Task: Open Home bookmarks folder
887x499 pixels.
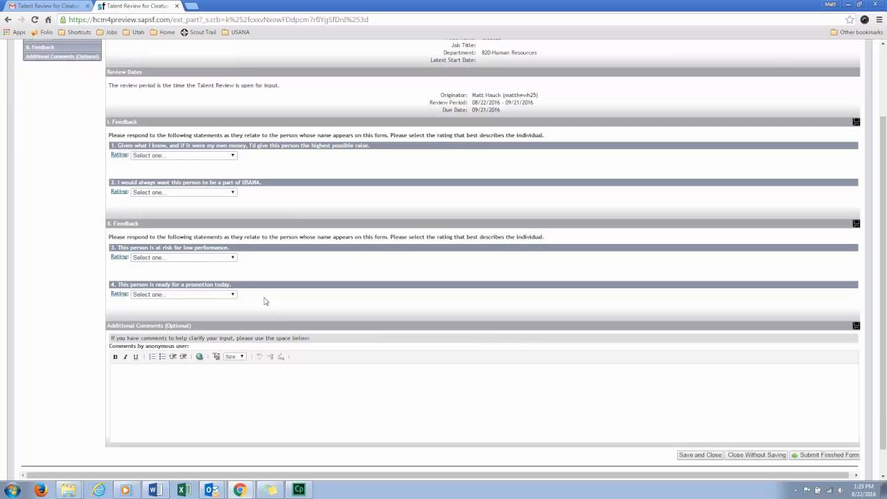Action: click(162, 32)
